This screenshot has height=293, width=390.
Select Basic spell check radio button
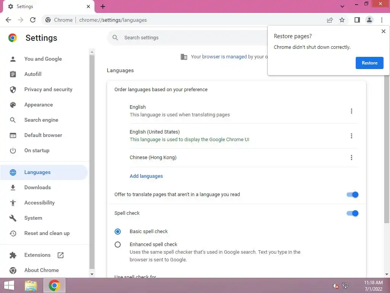tap(118, 232)
